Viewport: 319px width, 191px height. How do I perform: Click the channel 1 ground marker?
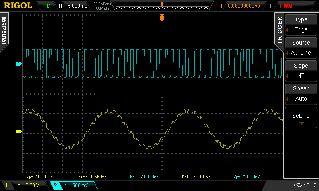18,132
